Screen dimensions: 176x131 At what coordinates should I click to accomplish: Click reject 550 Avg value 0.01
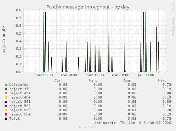pyautogui.click(x=132, y=110)
